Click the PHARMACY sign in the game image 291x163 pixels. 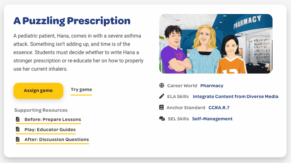coord(247,22)
